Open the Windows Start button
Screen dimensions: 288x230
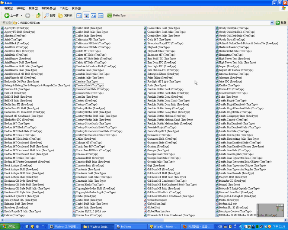point(9,226)
